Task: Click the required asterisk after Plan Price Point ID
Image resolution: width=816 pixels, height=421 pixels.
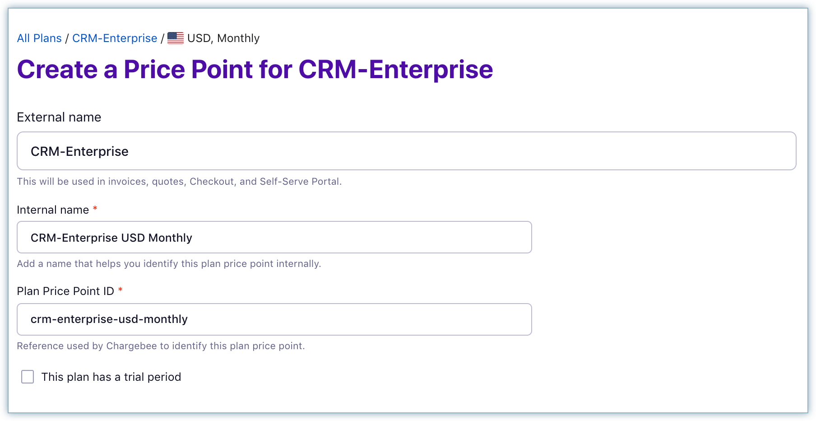Action: tap(121, 290)
